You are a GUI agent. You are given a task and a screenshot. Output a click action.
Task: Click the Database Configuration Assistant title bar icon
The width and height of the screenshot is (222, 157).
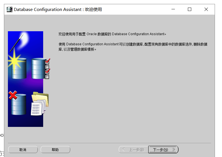10,9
